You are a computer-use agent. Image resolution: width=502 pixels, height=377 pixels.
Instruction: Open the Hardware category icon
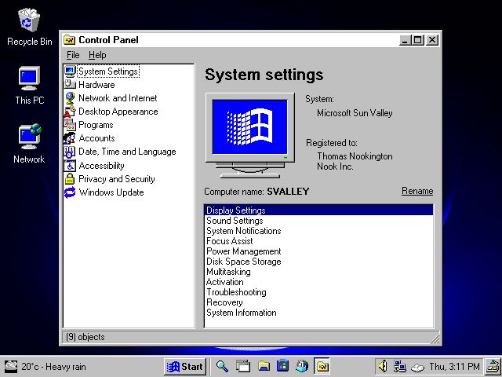(x=70, y=85)
